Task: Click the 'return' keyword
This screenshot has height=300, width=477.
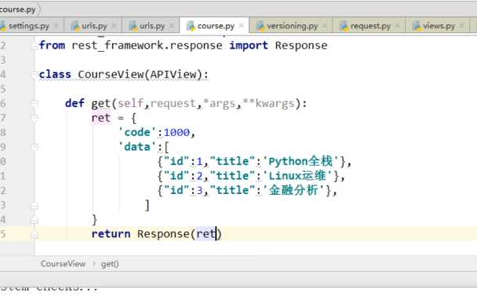Action: pos(111,233)
